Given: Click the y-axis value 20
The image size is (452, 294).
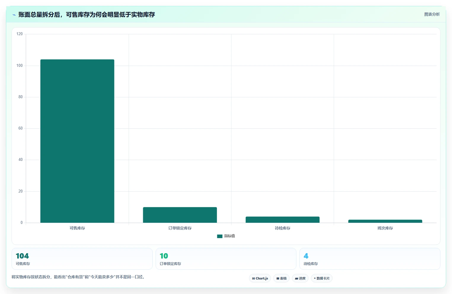Looking at the screenshot, I should [20, 191].
